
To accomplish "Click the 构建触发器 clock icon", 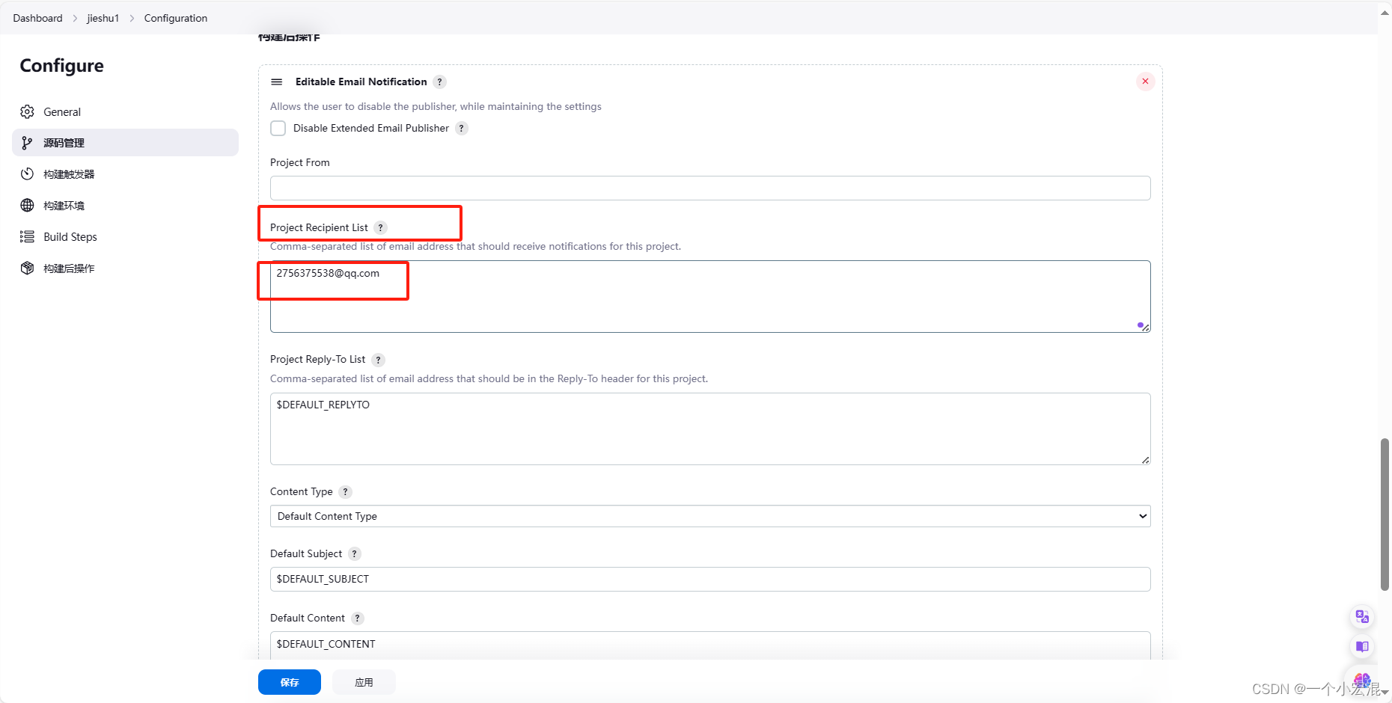I will coord(28,174).
